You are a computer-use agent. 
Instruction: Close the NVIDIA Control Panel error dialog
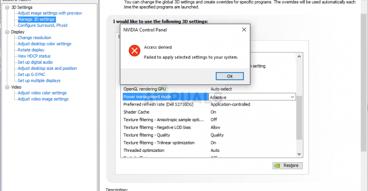coord(244,30)
